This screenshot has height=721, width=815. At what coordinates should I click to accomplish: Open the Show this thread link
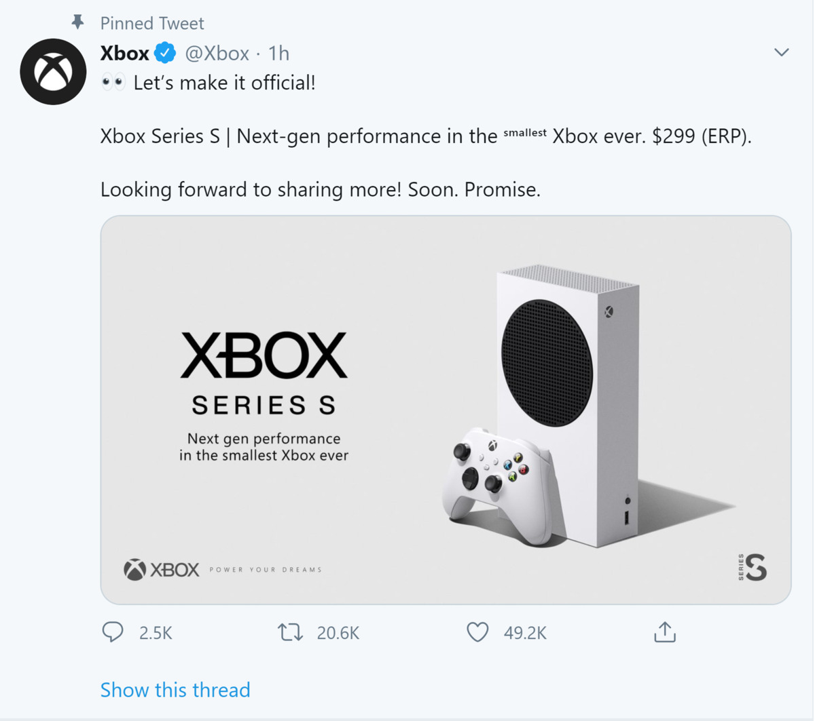(175, 690)
